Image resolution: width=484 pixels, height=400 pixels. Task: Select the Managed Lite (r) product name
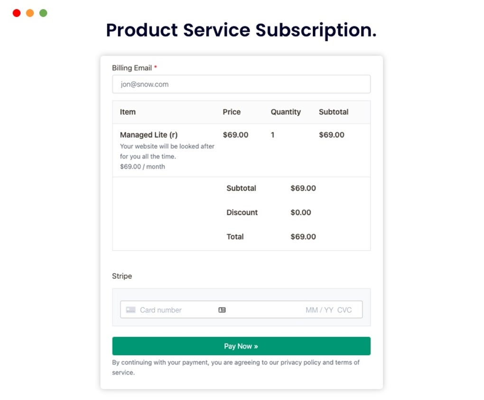149,135
